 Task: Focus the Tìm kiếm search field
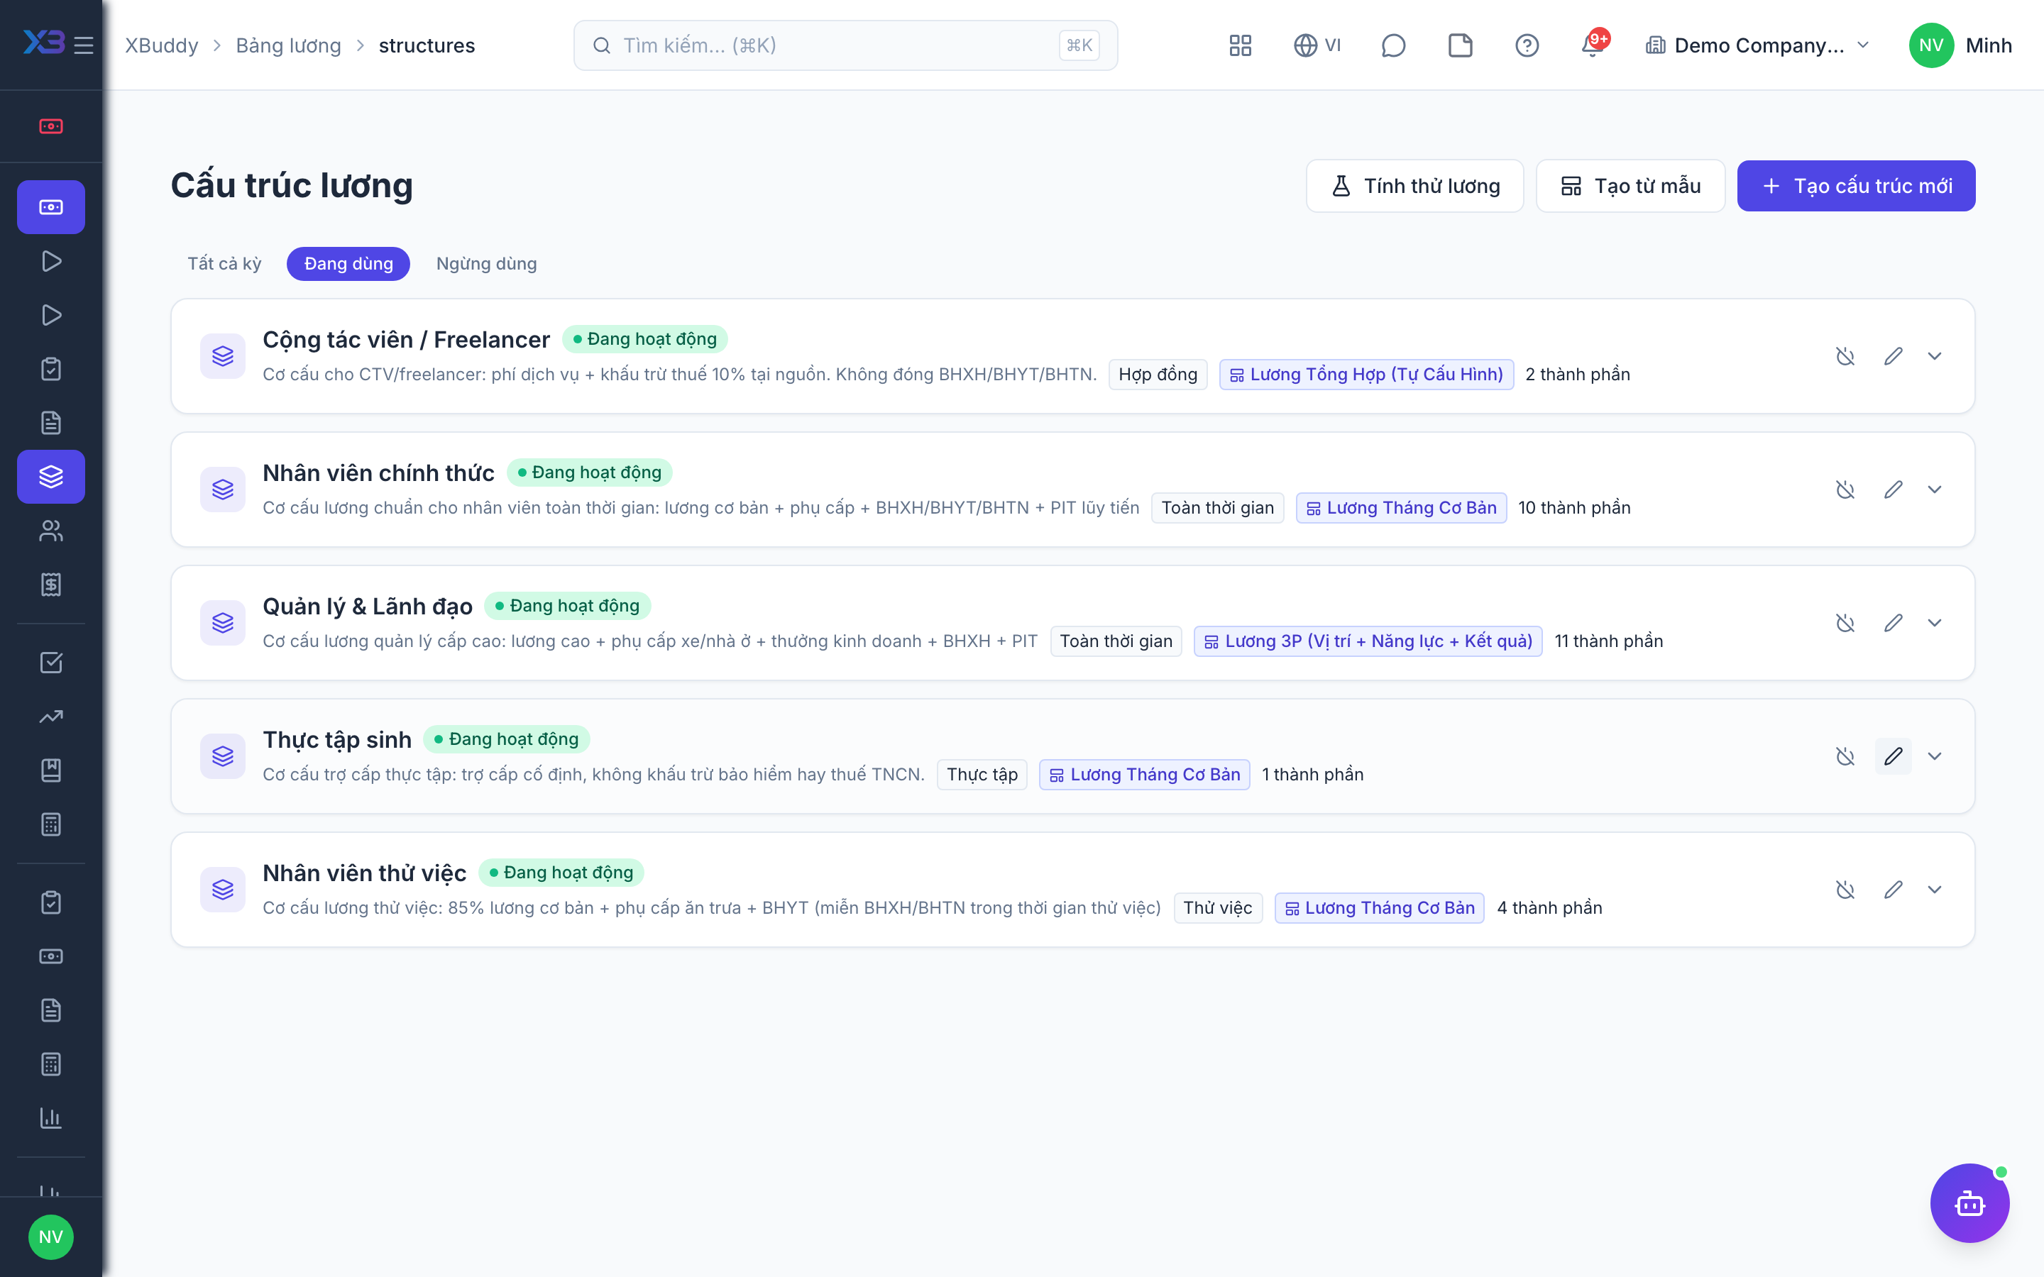click(845, 45)
